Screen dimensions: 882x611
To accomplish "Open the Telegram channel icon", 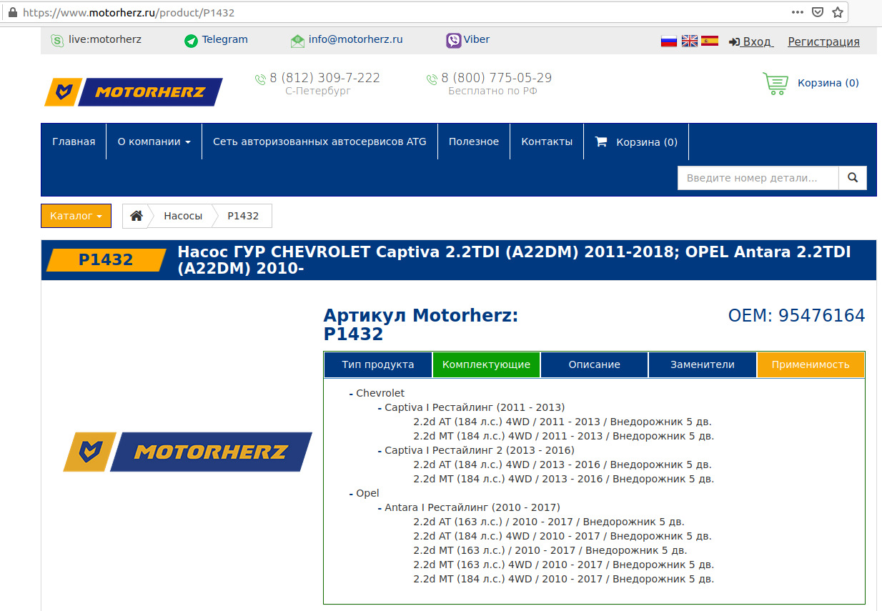I will pyautogui.click(x=191, y=41).
